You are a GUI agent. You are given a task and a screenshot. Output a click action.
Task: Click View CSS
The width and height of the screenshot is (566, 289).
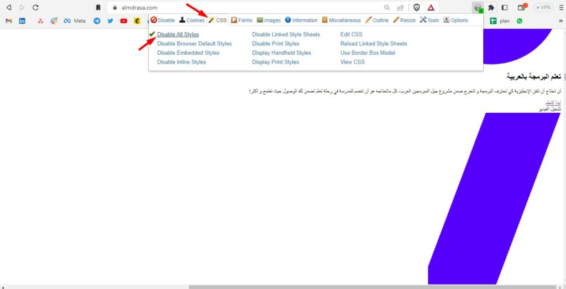tap(352, 62)
